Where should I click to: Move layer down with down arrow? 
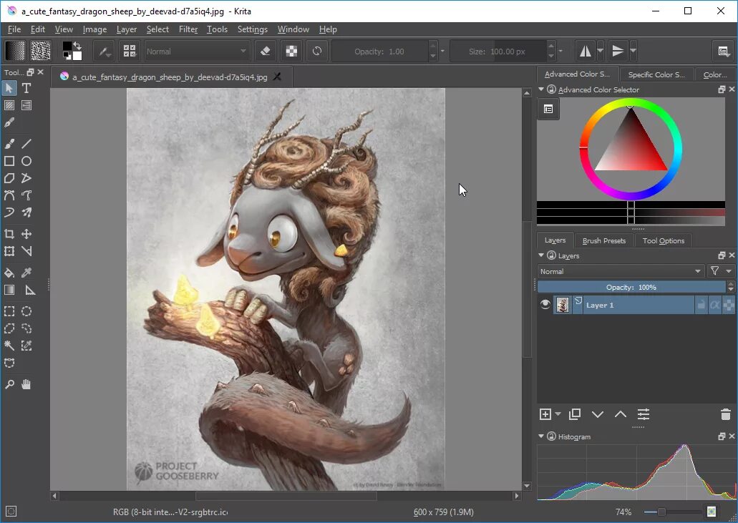point(598,414)
